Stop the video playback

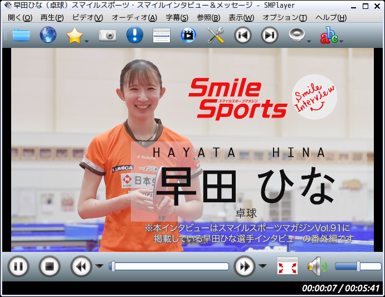[x=50, y=266]
